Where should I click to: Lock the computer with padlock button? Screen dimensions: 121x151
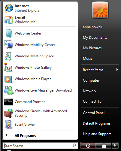point(104,146)
